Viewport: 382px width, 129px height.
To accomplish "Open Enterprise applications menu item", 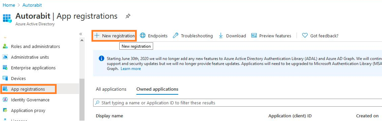I will point(33,68).
